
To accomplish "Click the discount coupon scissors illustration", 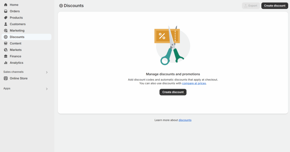I will point(172,45).
